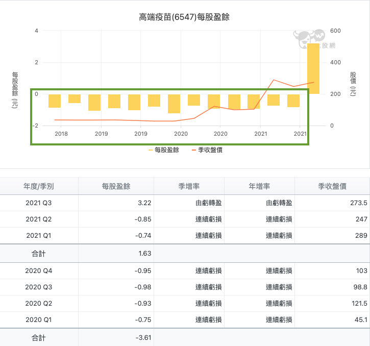Select the 2020 Q2 row label

(x=39, y=303)
